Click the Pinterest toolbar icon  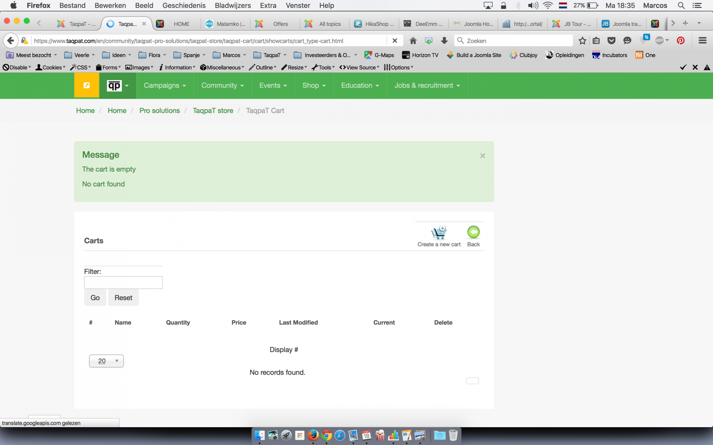(x=681, y=41)
